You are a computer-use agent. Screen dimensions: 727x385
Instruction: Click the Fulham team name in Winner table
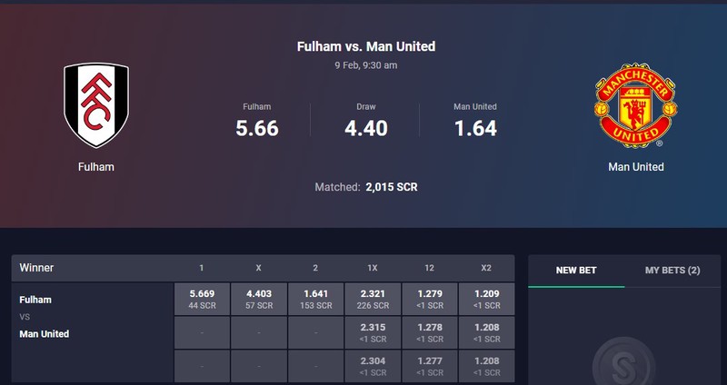[35, 300]
